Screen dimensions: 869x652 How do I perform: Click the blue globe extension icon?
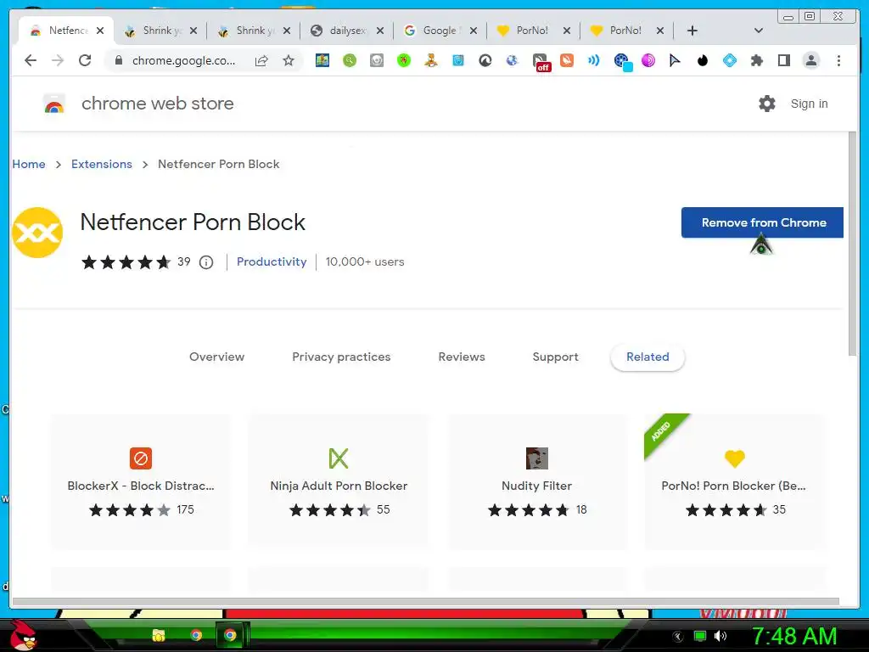coord(512,60)
